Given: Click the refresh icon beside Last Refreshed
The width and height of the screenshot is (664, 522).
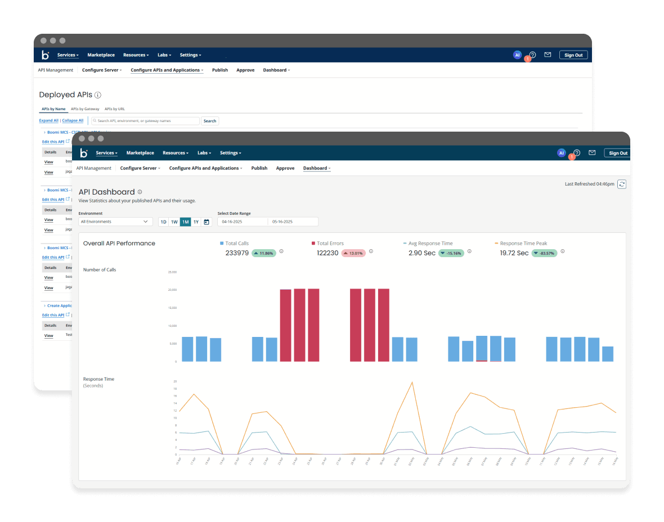Looking at the screenshot, I should [x=621, y=184].
